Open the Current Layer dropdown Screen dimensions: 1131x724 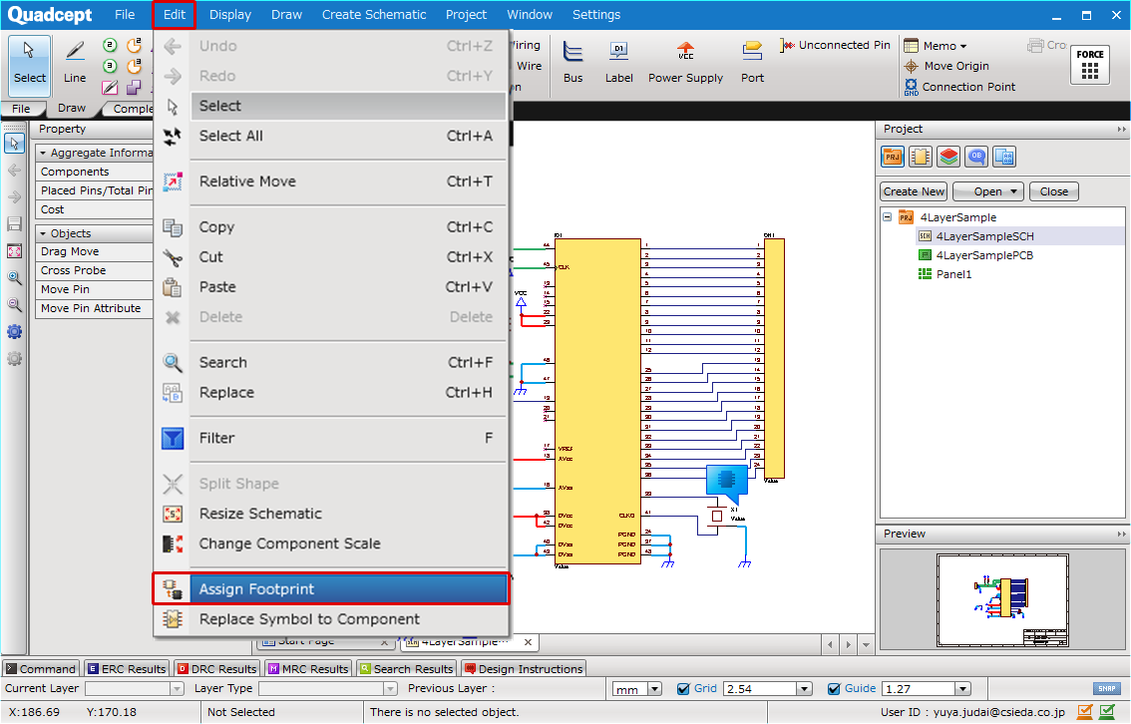click(x=177, y=689)
